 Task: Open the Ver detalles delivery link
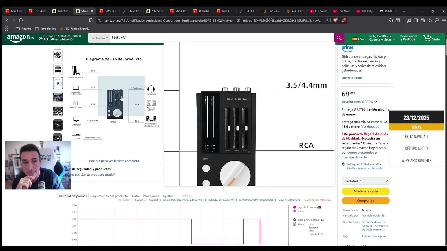(370, 127)
